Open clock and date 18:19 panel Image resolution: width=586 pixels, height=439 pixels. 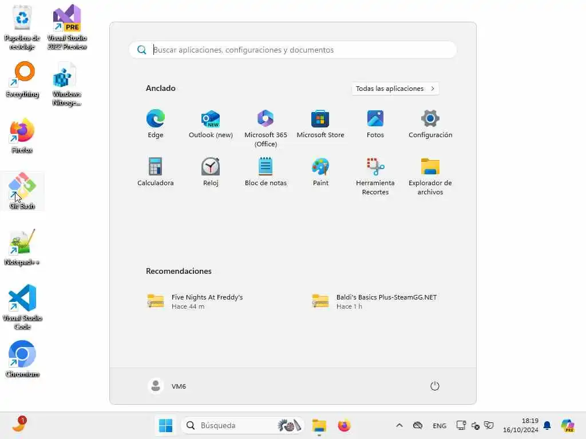pos(521,425)
